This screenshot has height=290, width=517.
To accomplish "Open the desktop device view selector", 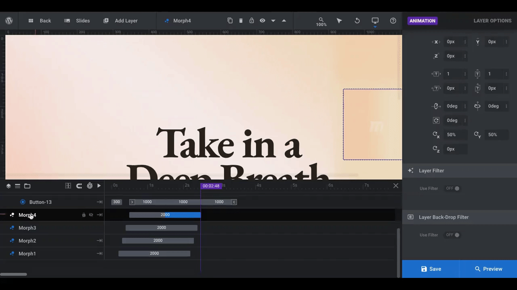I will tap(375, 21).
